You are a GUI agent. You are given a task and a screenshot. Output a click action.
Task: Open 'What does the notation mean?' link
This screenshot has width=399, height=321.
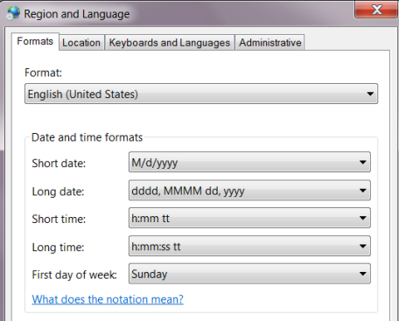tap(108, 299)
